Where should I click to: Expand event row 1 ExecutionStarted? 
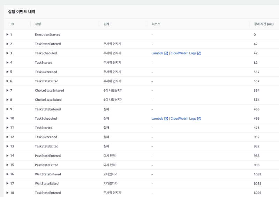click(x=7, y=35)
